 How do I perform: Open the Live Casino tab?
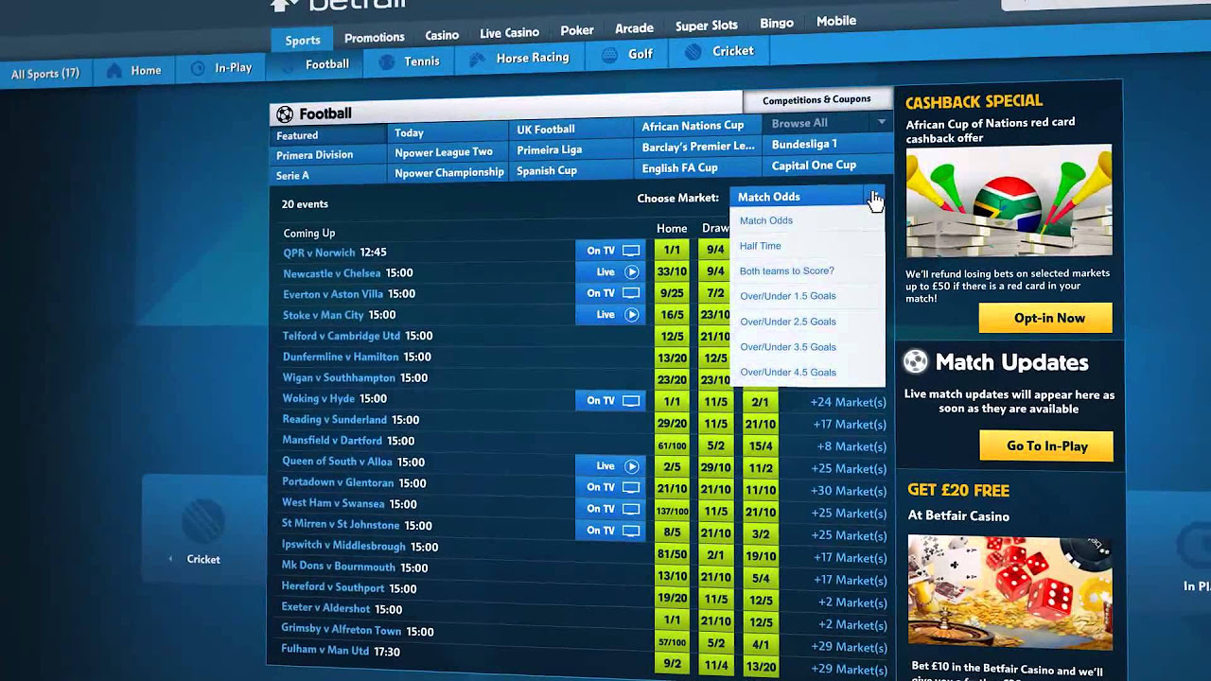click(509, 33)
